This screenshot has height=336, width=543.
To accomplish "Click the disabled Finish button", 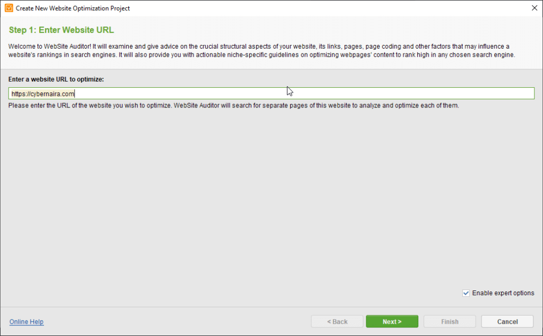I will (449, 322).
